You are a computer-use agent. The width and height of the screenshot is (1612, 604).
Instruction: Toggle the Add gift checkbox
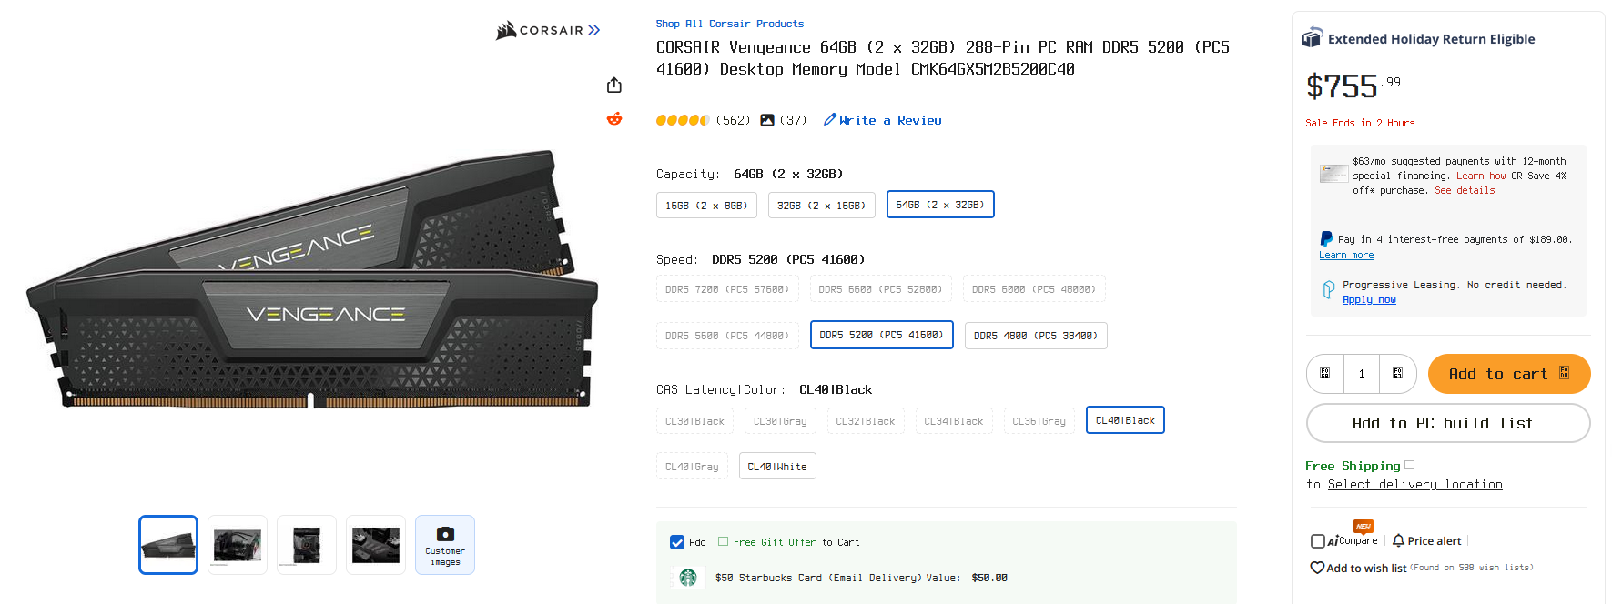[677, 542]
